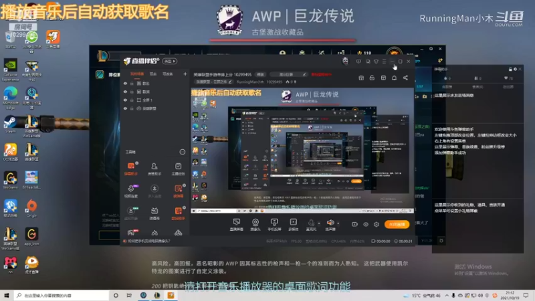Open Task View on the taskbar
535x301 pixels.
click(x=129, y=295)
